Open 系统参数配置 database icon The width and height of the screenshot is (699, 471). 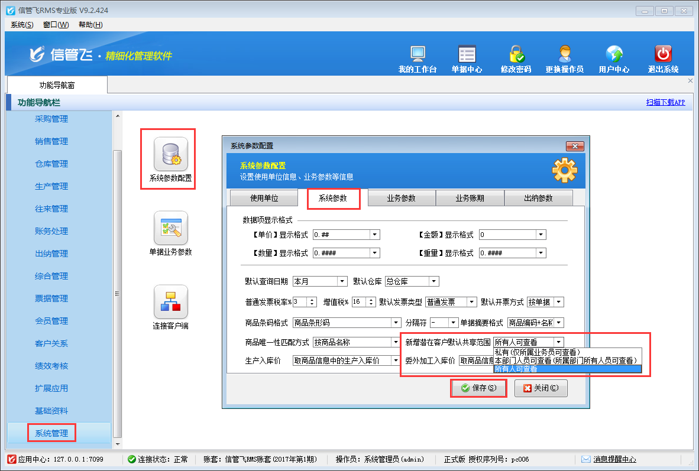[x=170, y=154]
